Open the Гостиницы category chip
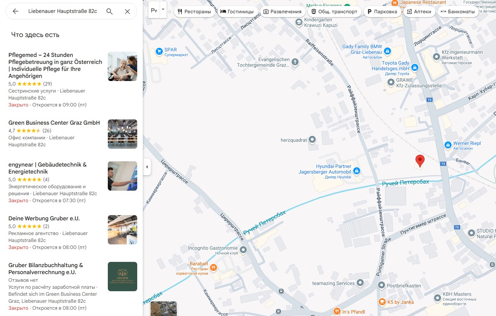496x316 pixels. pos(237,12)
